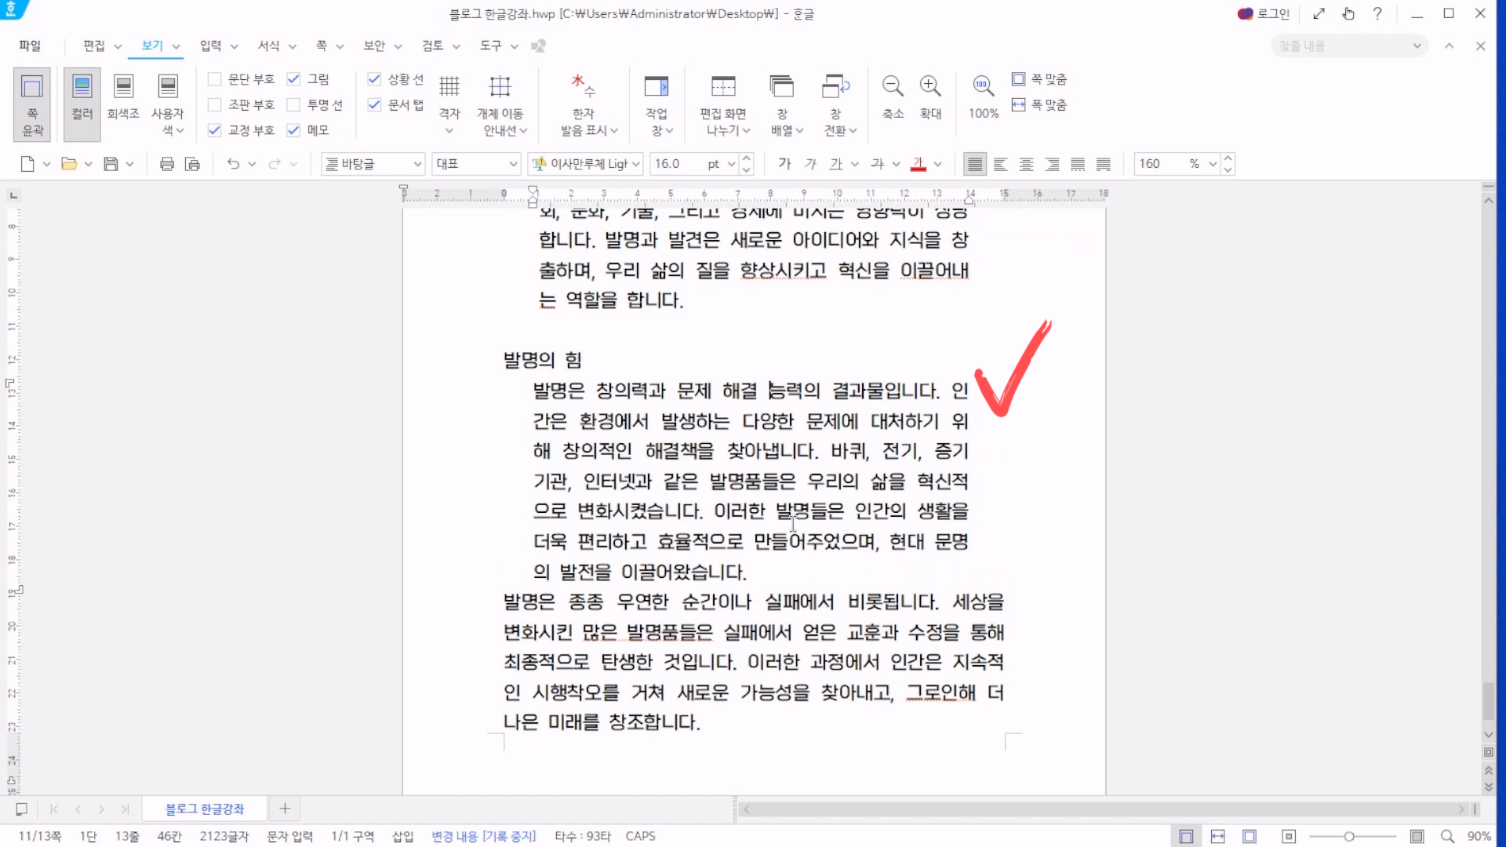Click the 축소 zoom out magnifier
The image size is (1506, 847).
click(x=893, y=86)
